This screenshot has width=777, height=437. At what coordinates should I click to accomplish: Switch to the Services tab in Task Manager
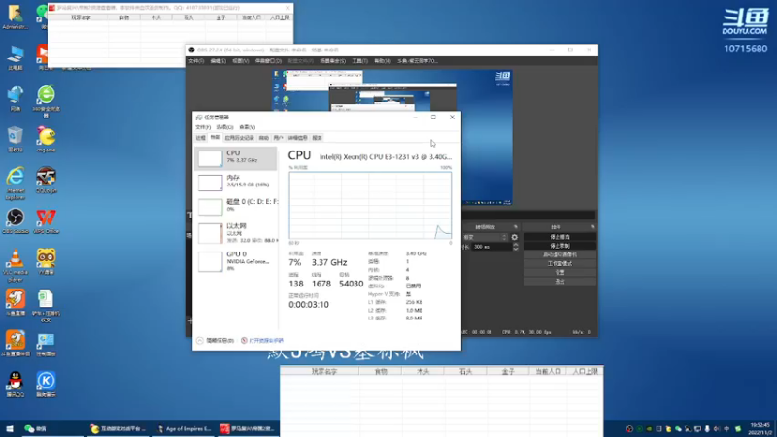[318, 138]
